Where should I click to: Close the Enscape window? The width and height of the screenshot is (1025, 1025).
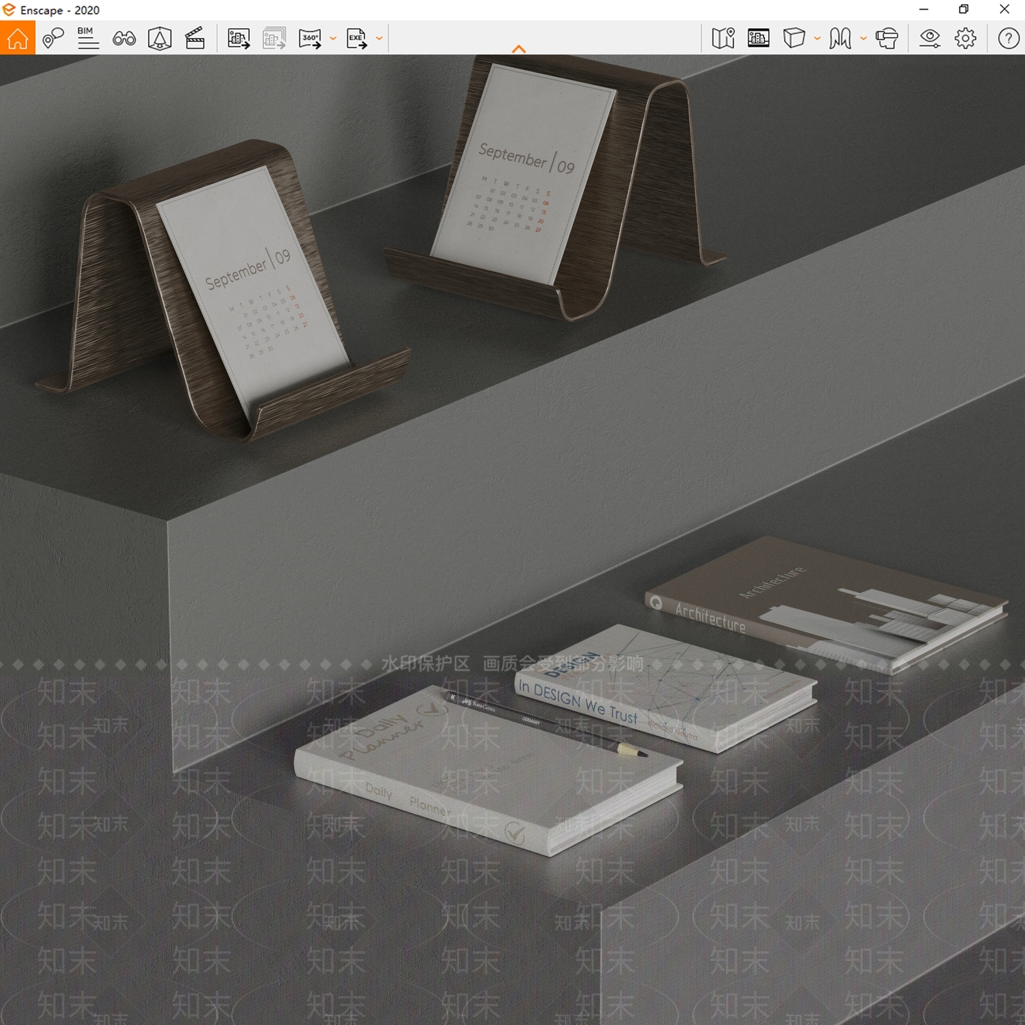coord(1004,10)
